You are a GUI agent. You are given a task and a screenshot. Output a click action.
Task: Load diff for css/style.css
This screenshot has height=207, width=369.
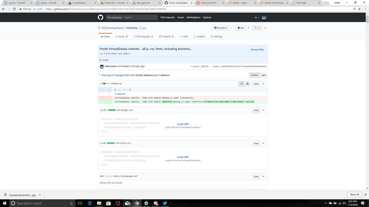click(x=183, y=157)
